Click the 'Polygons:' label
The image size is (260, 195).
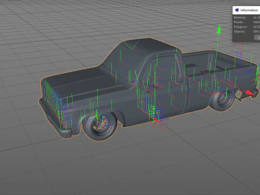click(240, 27)
